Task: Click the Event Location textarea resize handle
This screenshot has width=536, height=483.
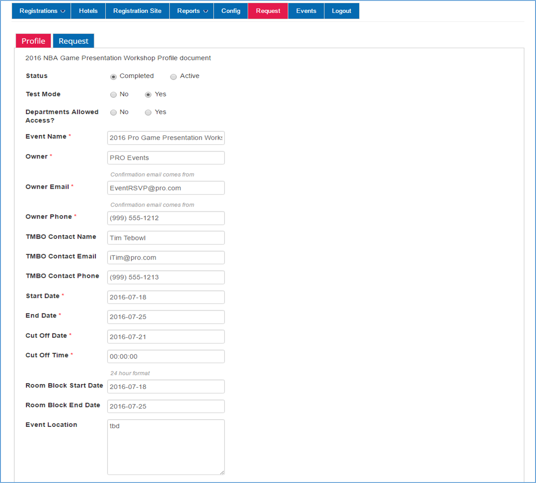Action: (222, 472)
